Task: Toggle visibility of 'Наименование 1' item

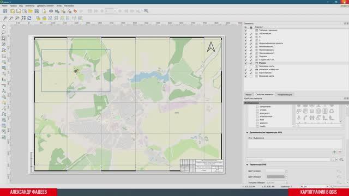Action: pos(246,47)
